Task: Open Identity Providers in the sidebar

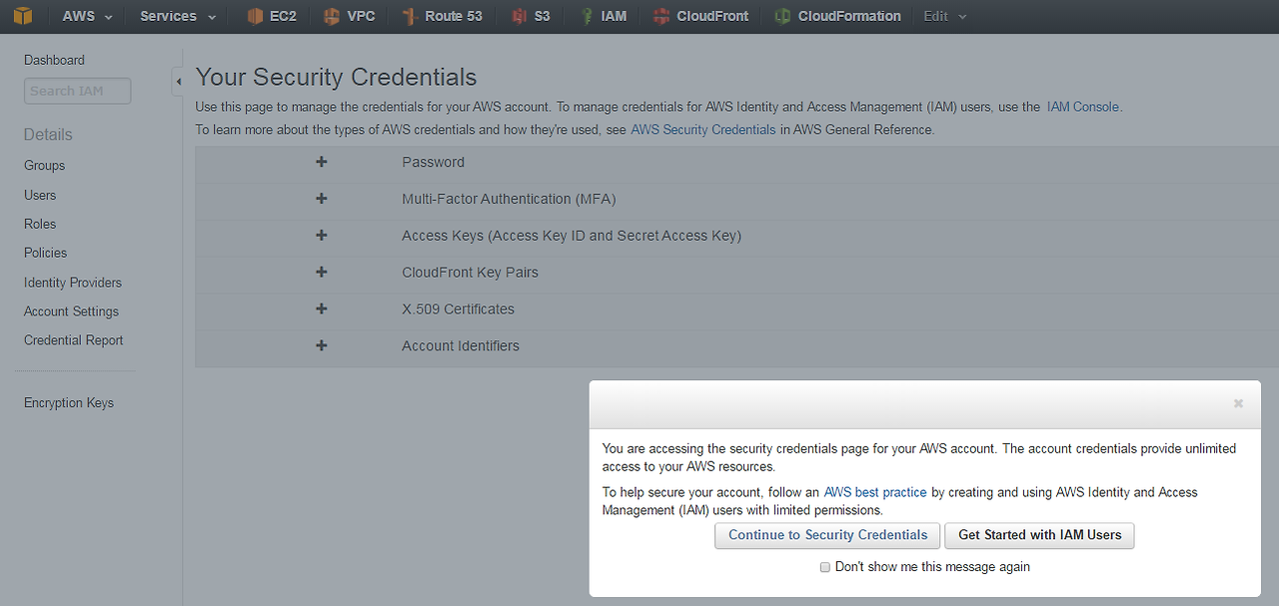Action: (73, 283)
